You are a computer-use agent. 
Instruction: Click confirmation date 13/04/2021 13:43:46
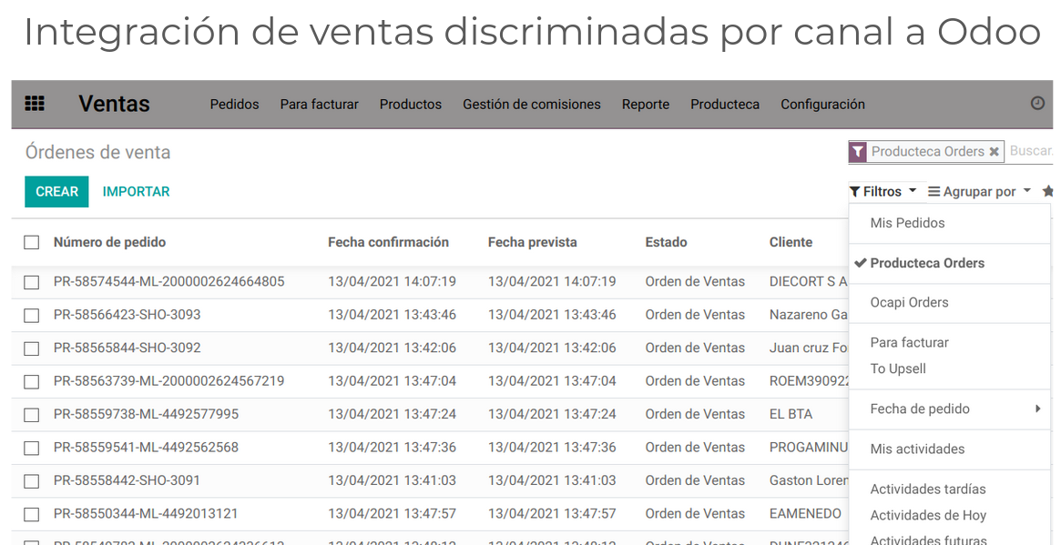pos(392,315)
